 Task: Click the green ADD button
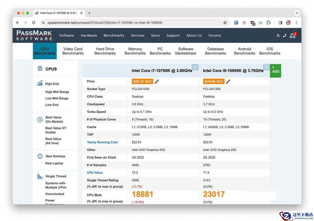(276, 71)
